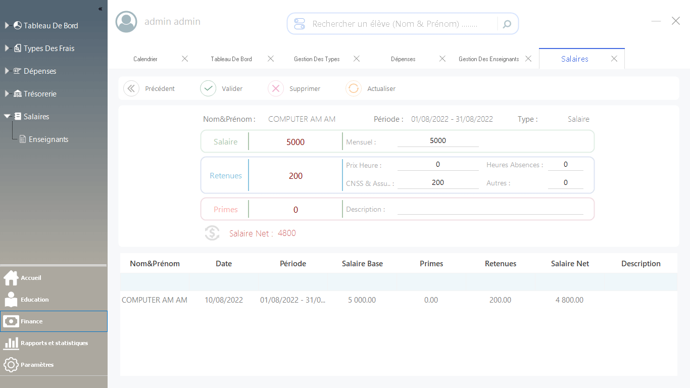690x388 pixels.
Task: Click the Supprimer X icon
Action: (x=276, y=88)
